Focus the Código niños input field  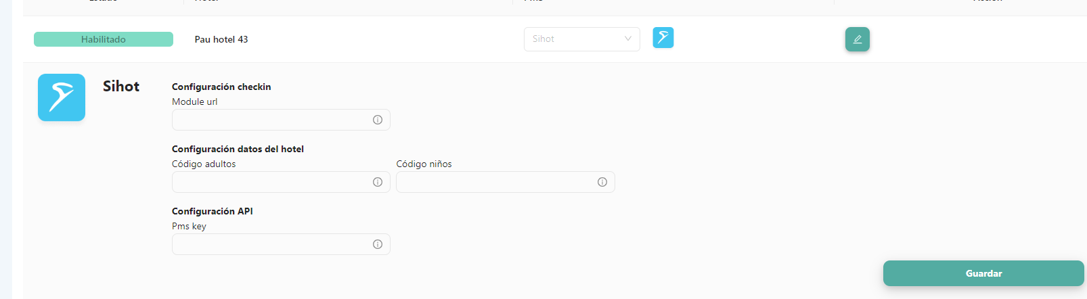coord(506,182)
